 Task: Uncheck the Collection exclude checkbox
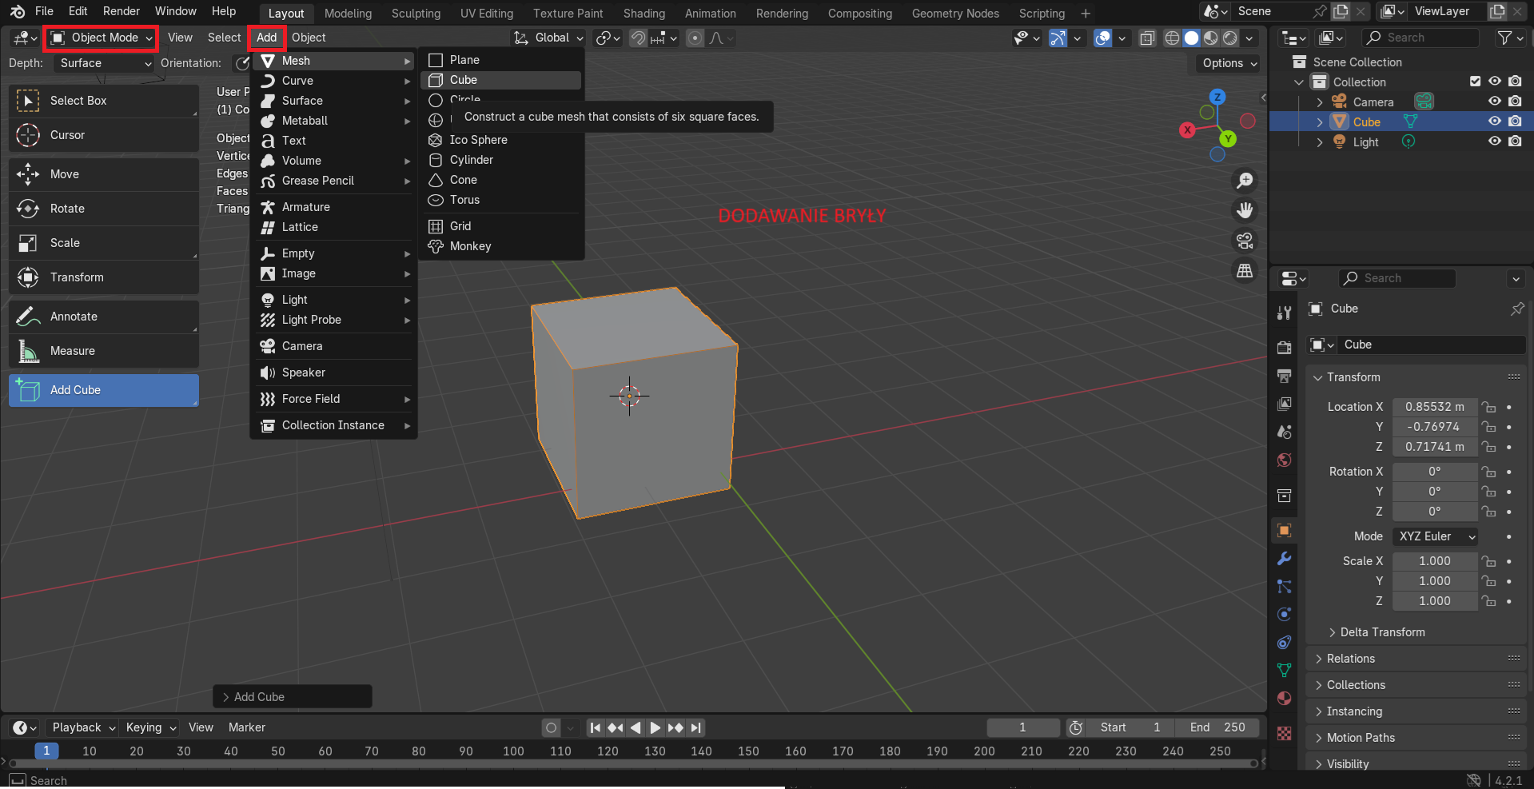pyautogui.click(x=1476, y=82)
